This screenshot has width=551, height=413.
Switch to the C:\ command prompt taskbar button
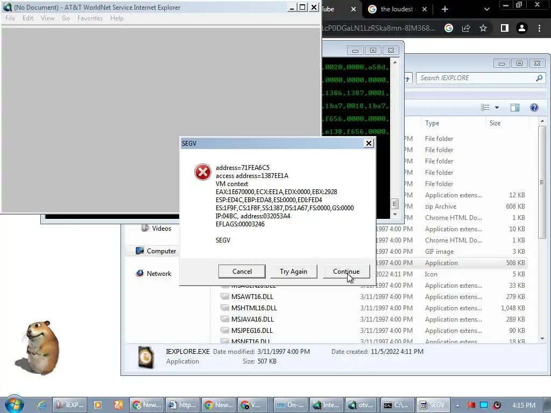(x=398, y=405)
